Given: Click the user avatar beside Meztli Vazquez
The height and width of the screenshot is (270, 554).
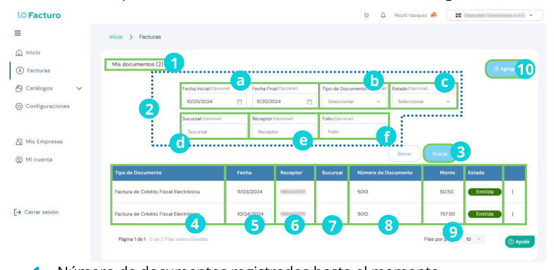Looking at the screenshot, I should tap(434, 15).
